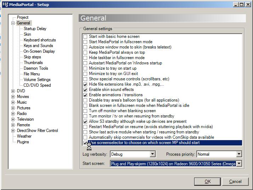This screenshot has width=253, height=190.
Task: Open Volume Settings page
Action: 37,80
